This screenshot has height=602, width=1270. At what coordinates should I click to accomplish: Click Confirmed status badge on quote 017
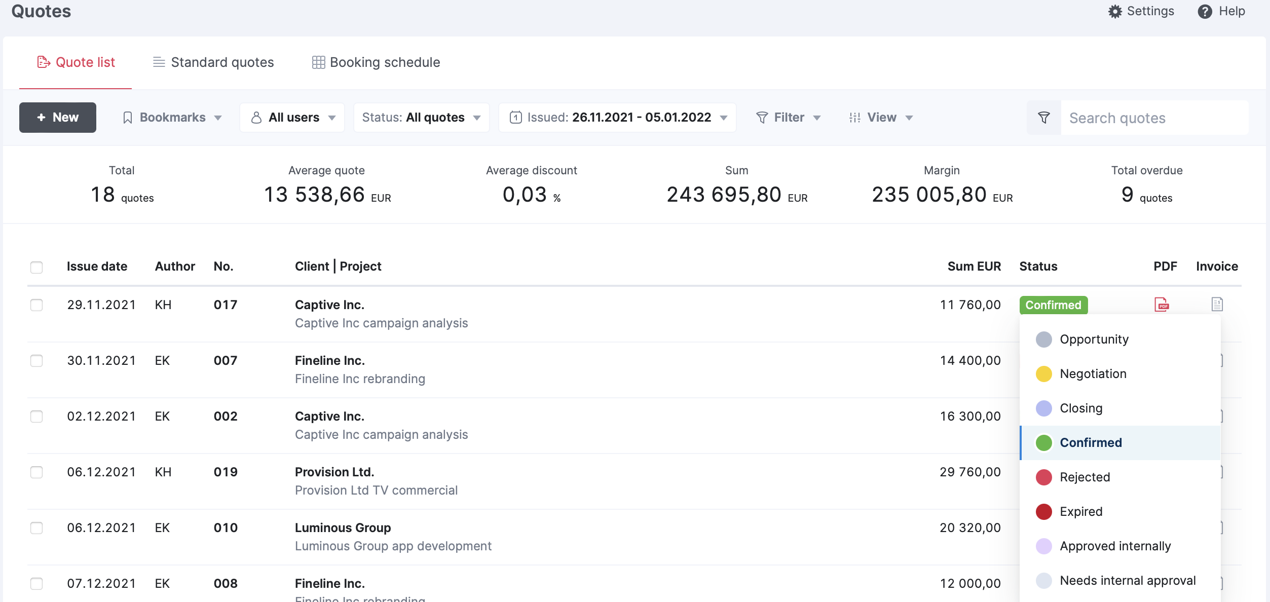[1053, 305]
